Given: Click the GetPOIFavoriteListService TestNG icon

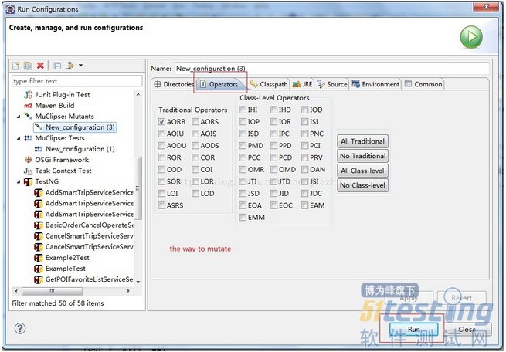Looking at the screenshot, I should 39,279.
